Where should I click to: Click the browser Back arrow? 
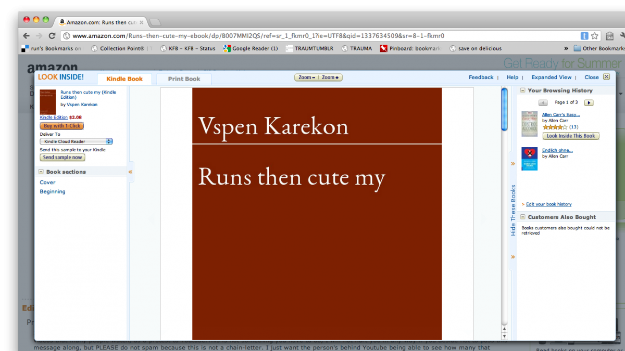click(x=26, y=36)
